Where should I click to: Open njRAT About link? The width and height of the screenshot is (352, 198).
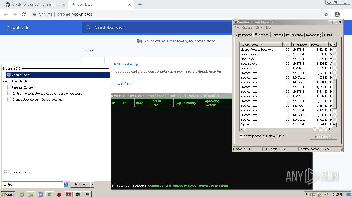[139, 186]
